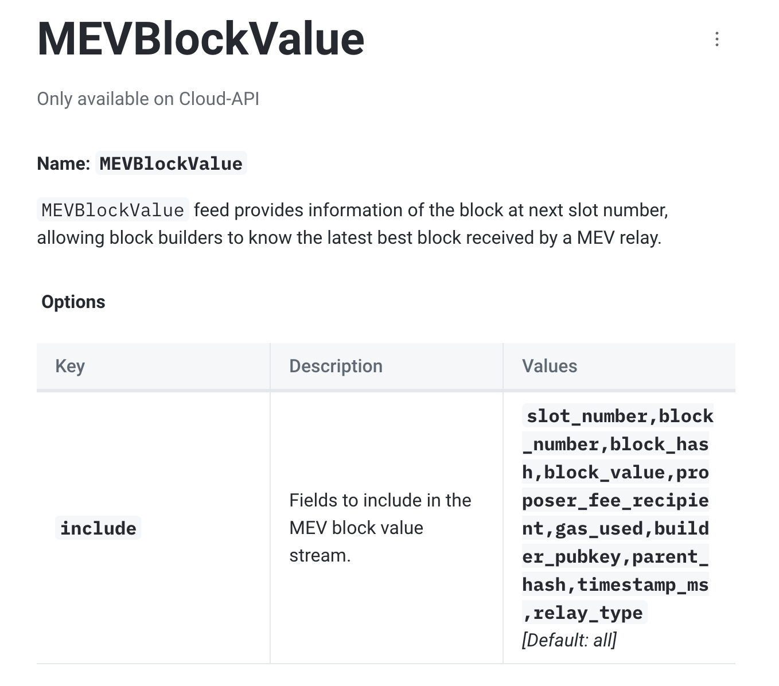779x686 pixels.
Task: Click the 'hash,timestamp_ms' code line
Action: click(615, 584)
